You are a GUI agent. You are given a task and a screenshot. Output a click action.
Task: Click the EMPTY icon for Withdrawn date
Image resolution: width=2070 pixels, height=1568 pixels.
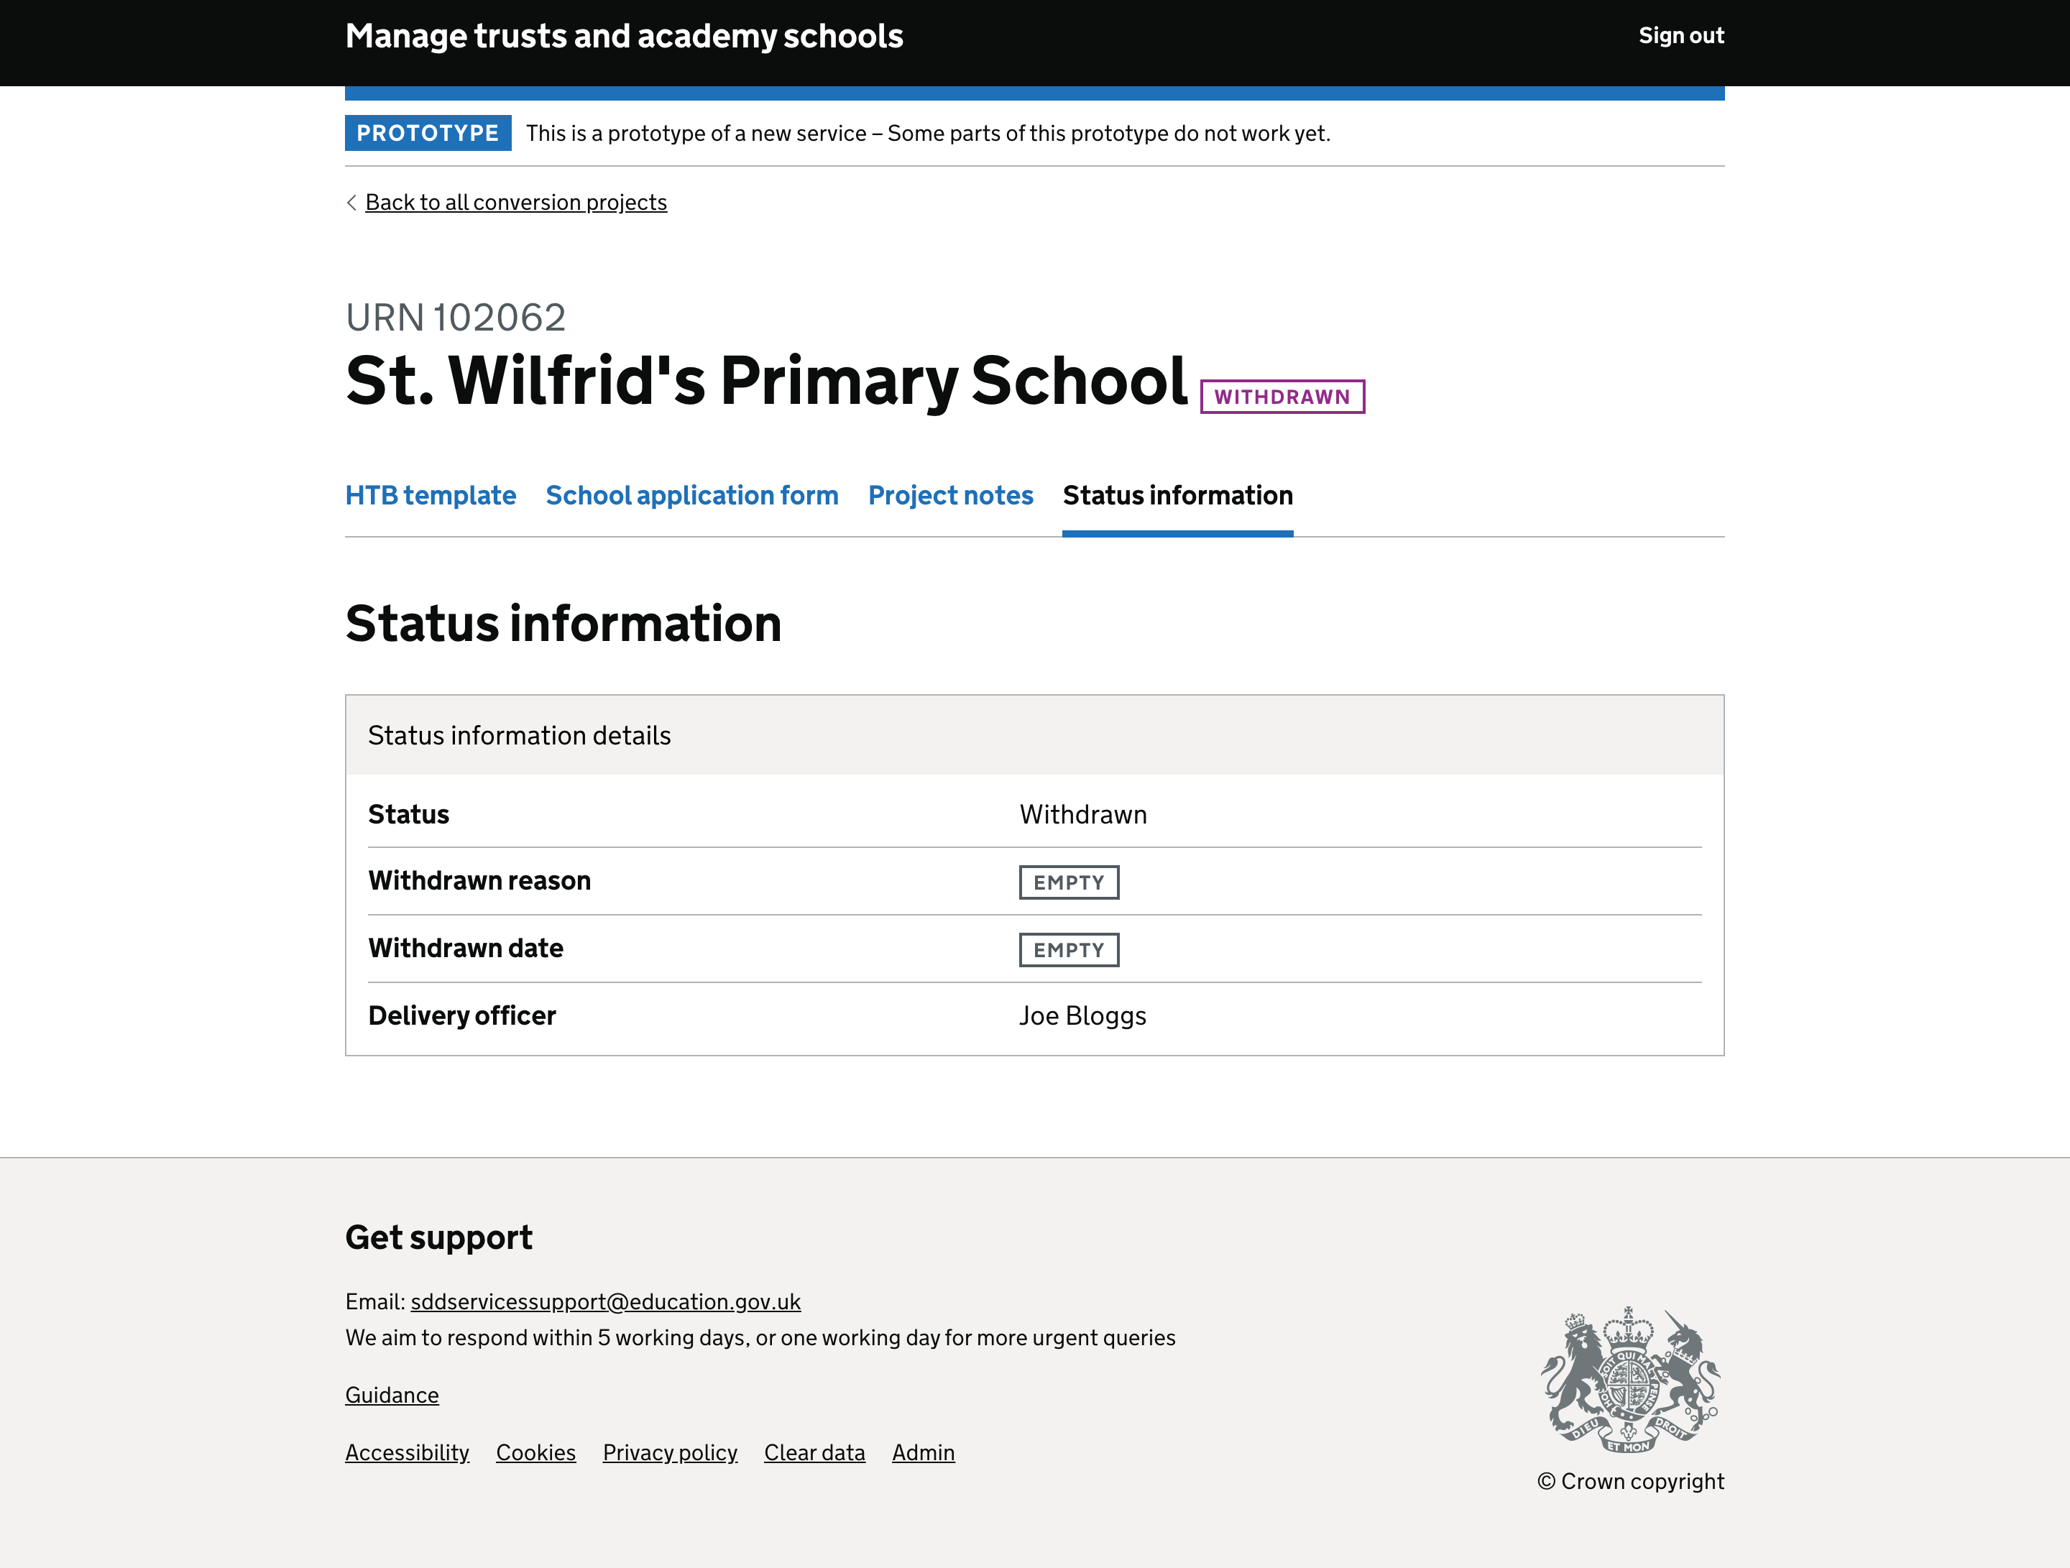coord(1069,949)
